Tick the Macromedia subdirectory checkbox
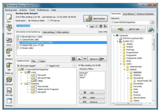The image size is (161, 112). pos(35,86)
